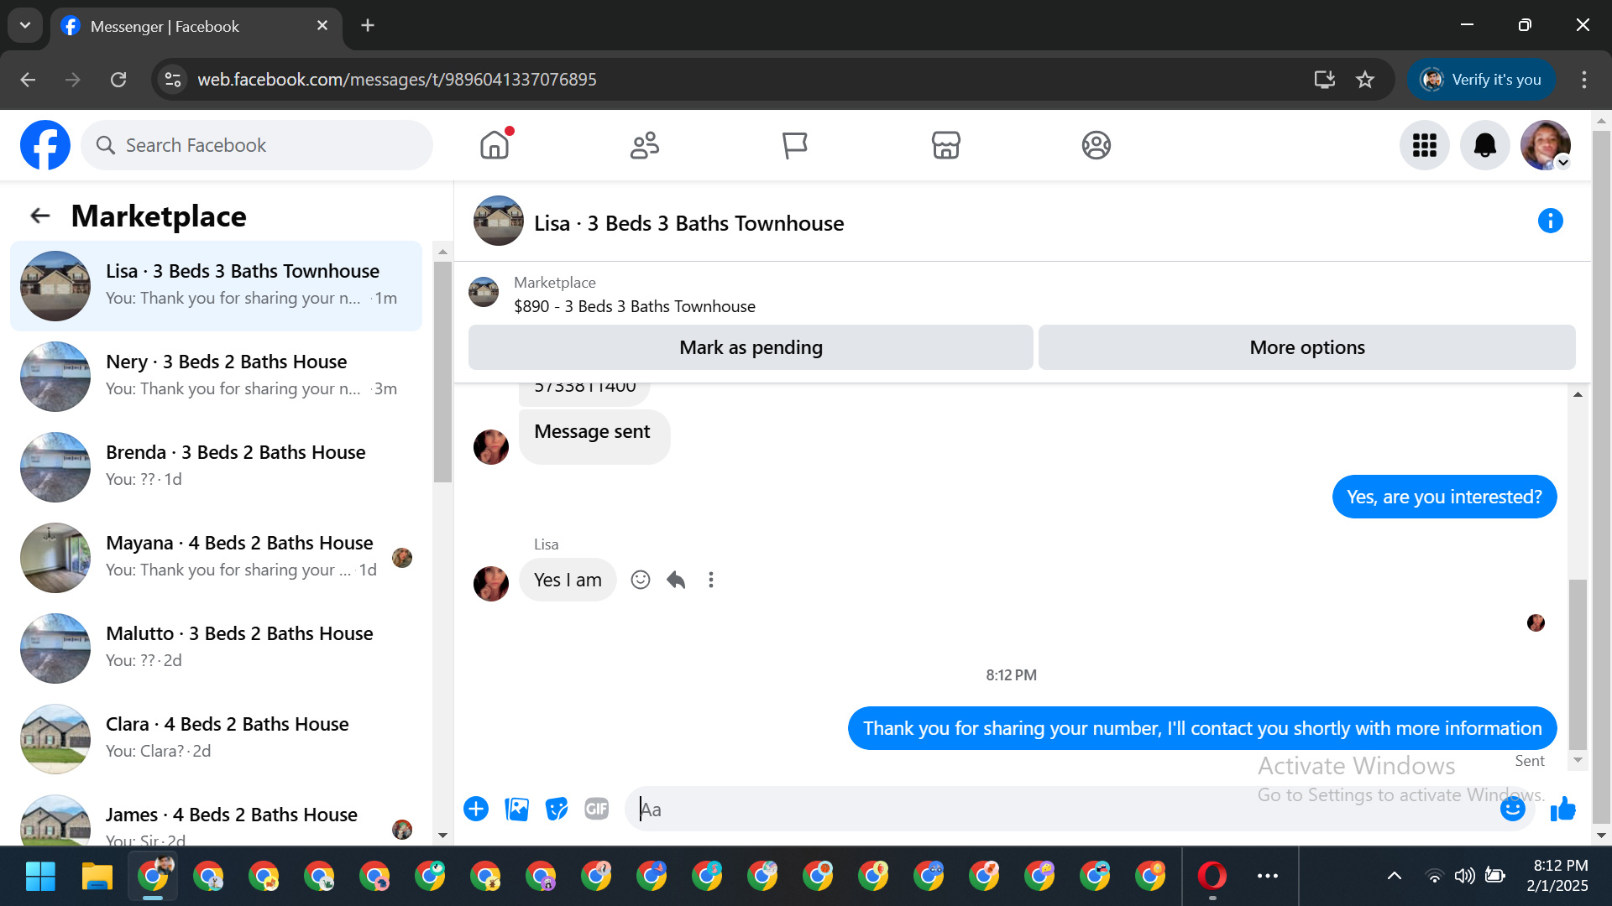This screenshot has height=906, width=1612.
Task: Attach a photo file icon
Action: coord(516,809)
